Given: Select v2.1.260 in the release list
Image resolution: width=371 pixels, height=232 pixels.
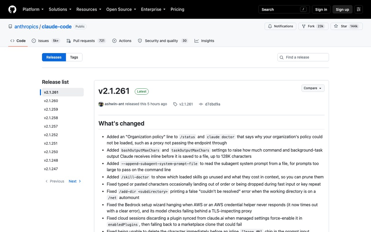Looking at the screenshot, I should click(x=63, y=101).
